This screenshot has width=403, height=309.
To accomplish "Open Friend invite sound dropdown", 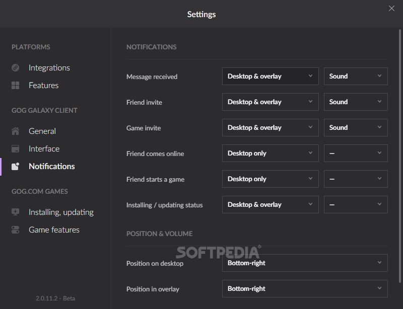I will [x=356, y=102].
